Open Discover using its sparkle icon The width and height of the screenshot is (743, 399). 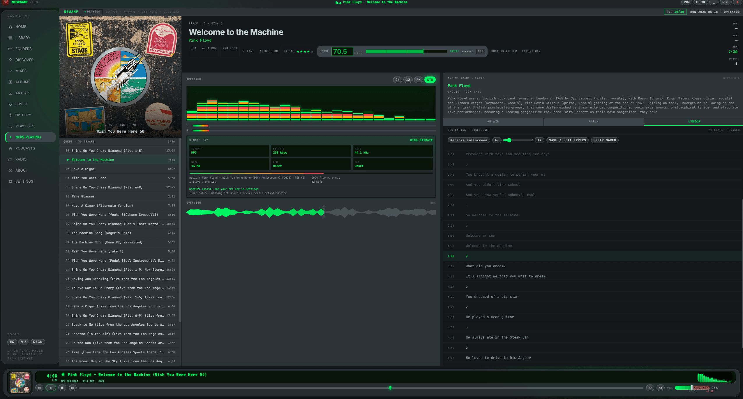[x=10, y=60]
